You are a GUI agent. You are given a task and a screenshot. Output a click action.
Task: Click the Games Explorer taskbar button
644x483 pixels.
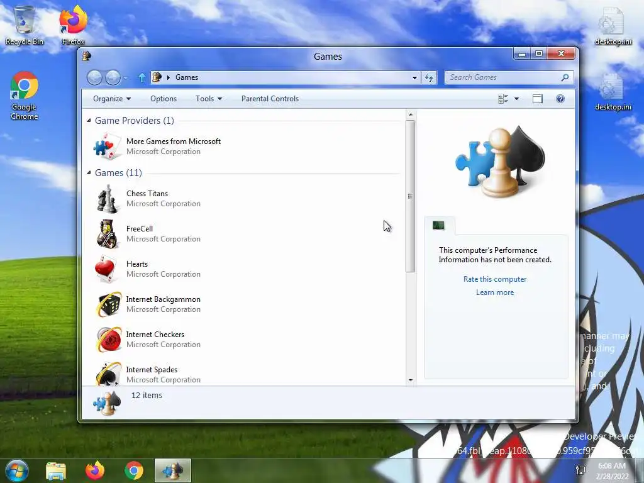click(173, 470)
